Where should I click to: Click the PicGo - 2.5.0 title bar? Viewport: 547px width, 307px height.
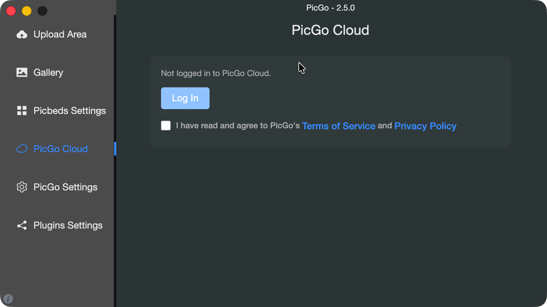coord(330,8)
